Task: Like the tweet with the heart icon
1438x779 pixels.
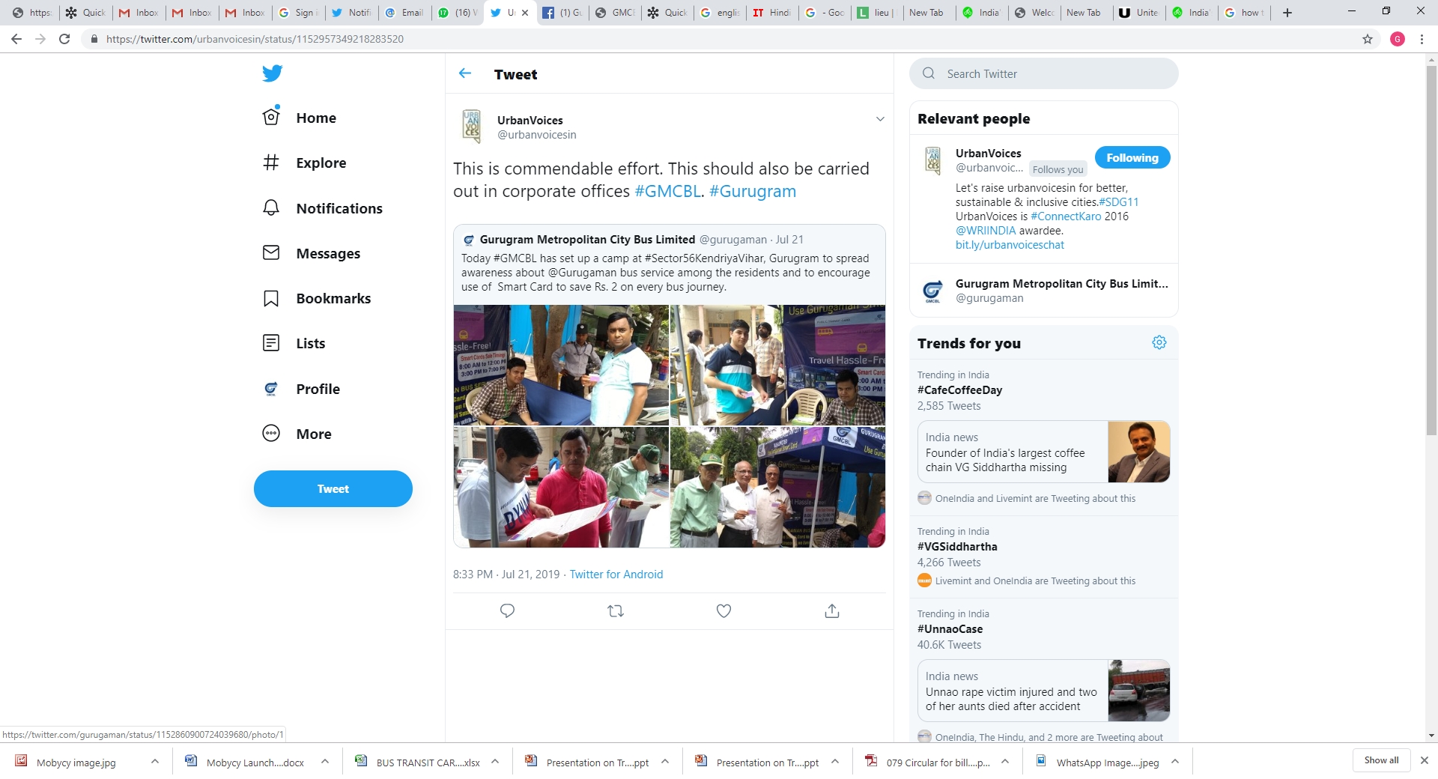Action: (x=723, y=611)
